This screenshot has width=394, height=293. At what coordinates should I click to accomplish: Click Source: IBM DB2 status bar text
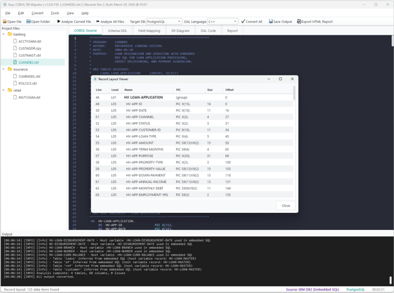(x=313, y=290)
